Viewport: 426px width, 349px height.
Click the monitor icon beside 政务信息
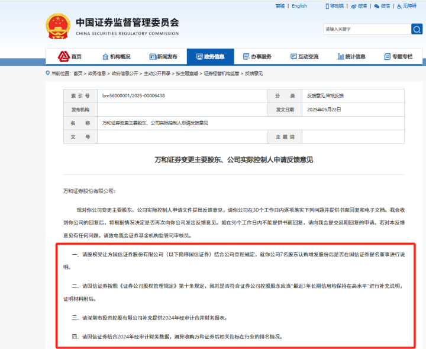click(199, 56)
